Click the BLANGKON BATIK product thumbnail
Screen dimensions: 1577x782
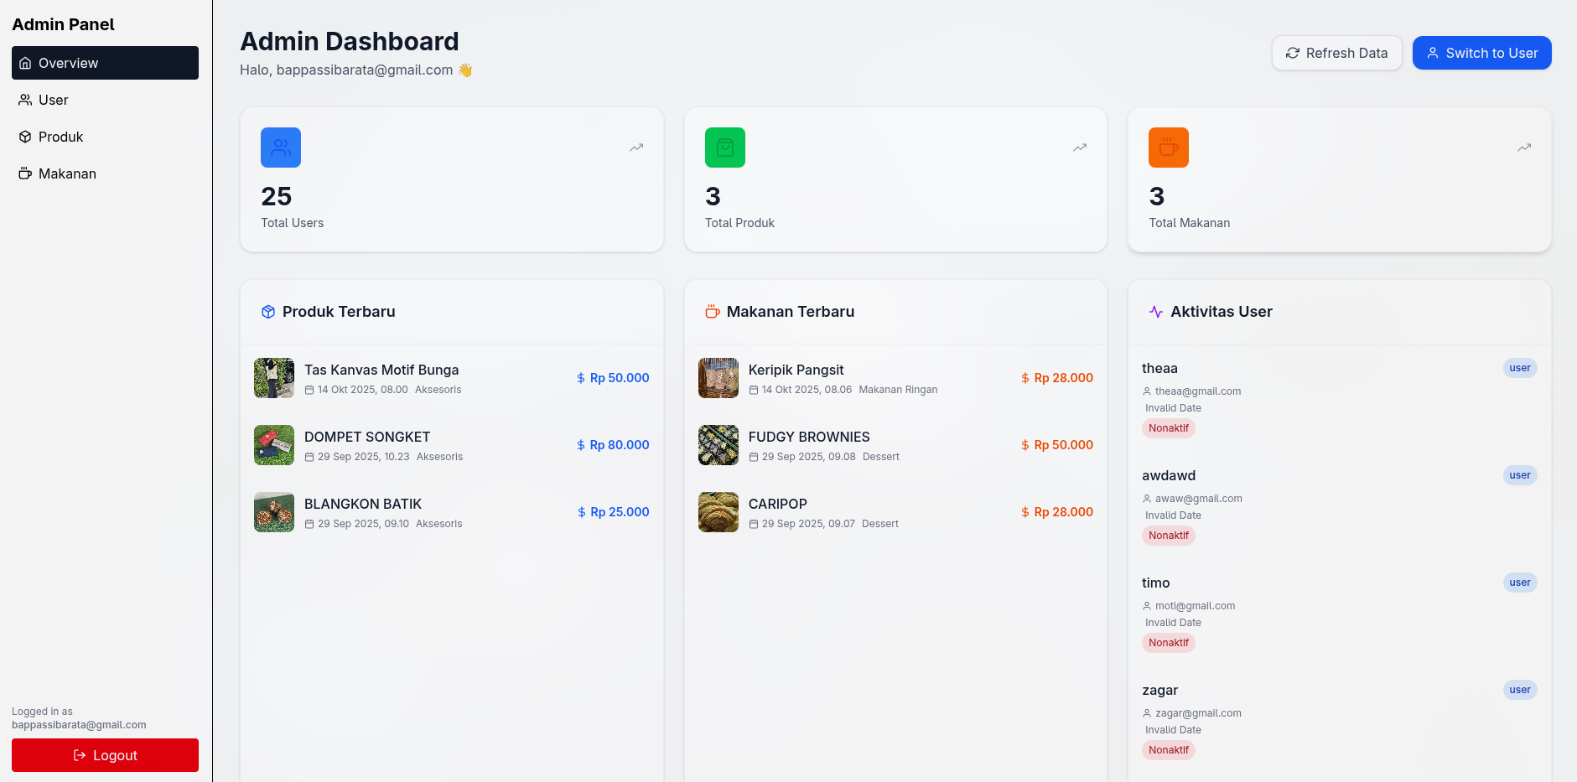274,512
